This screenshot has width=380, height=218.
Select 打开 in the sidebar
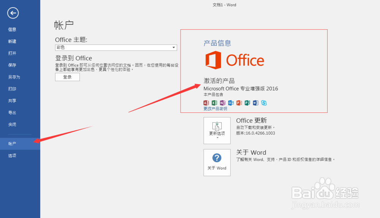pos(12,53)
